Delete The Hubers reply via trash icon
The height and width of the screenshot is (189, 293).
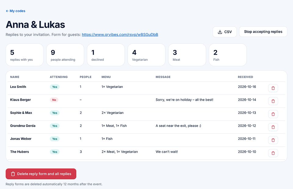point(273,153)
